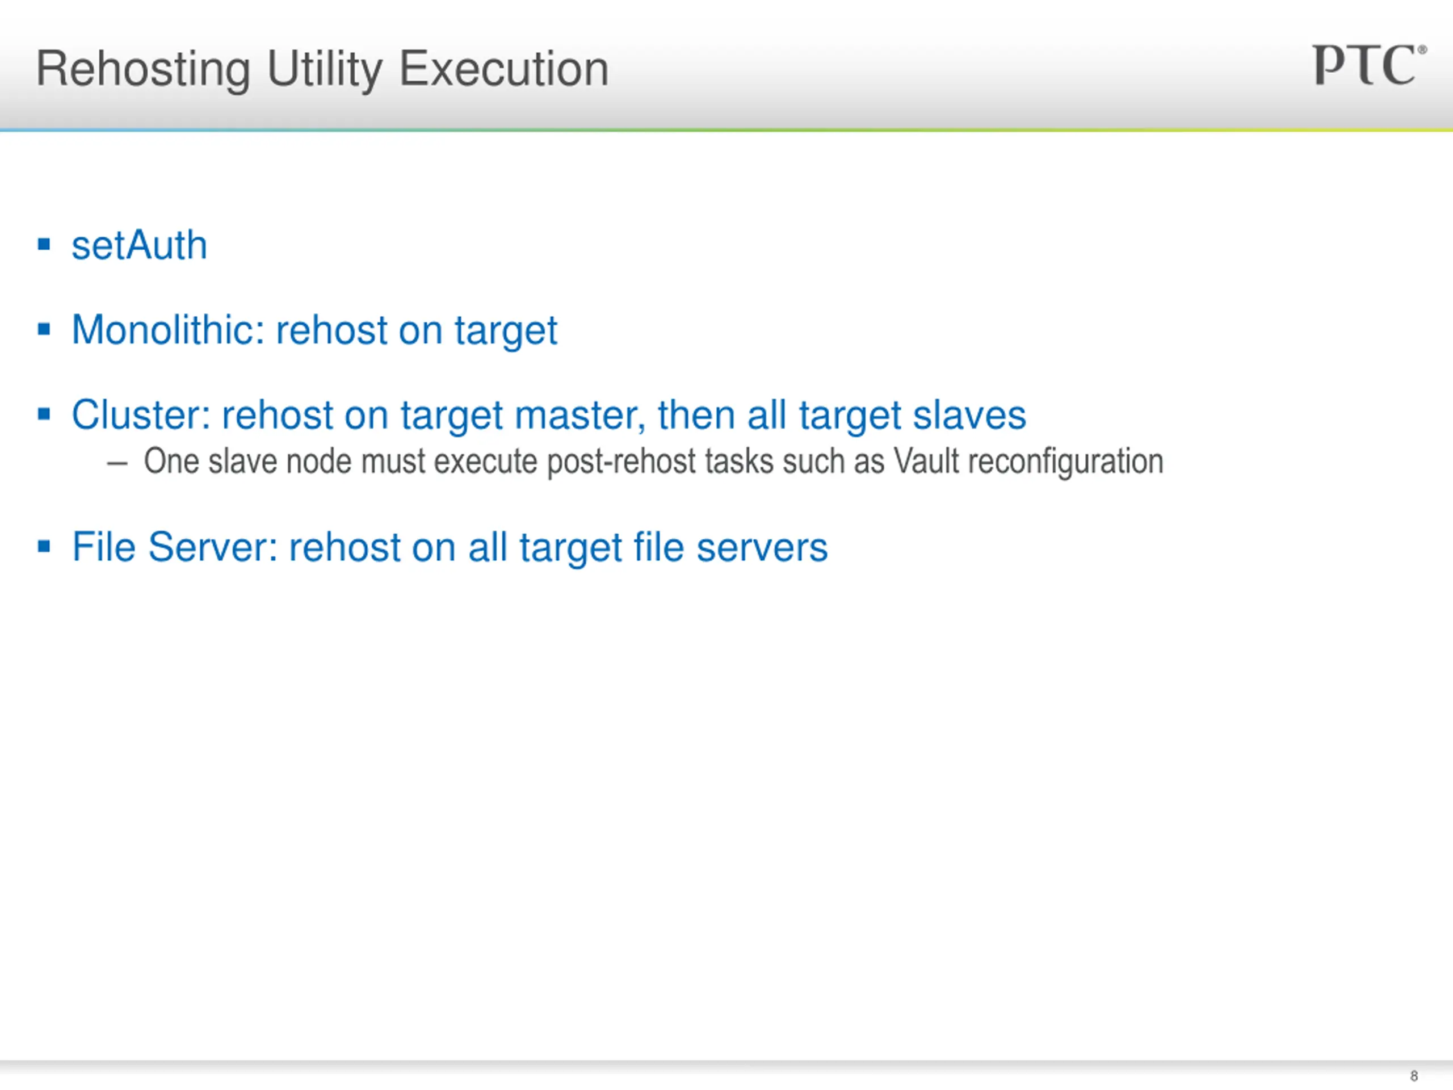Click the square bullet beside Cluster line
This screenshot has height=1090, width=1453.
point(44,414)
